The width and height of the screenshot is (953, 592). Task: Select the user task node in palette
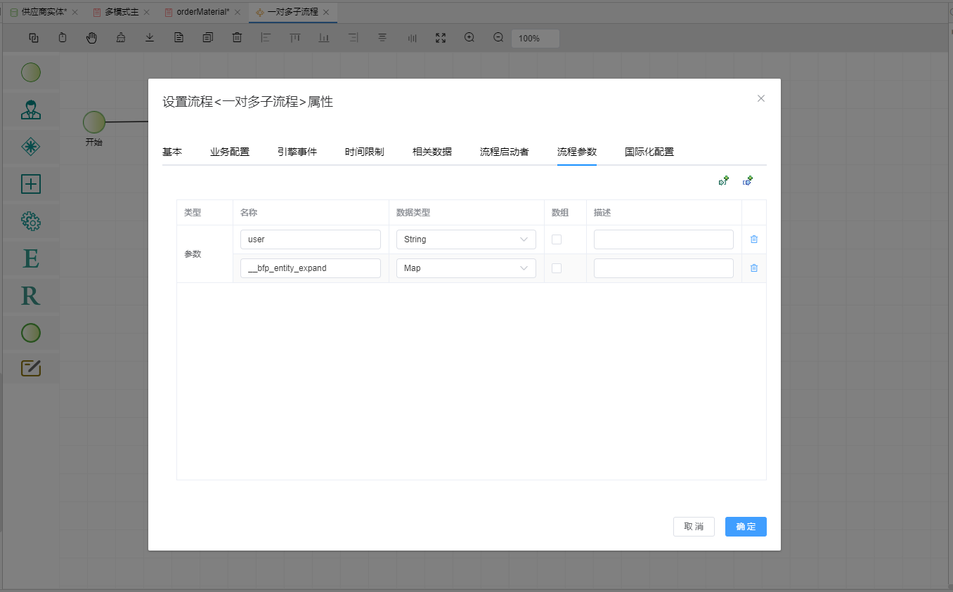pyautogui.click(x=31, y=110)
